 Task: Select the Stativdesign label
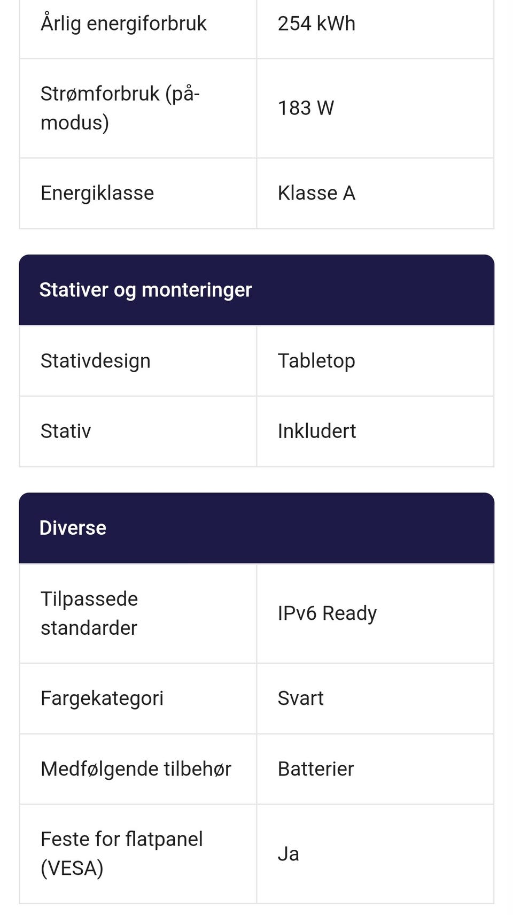click(96, 361)
